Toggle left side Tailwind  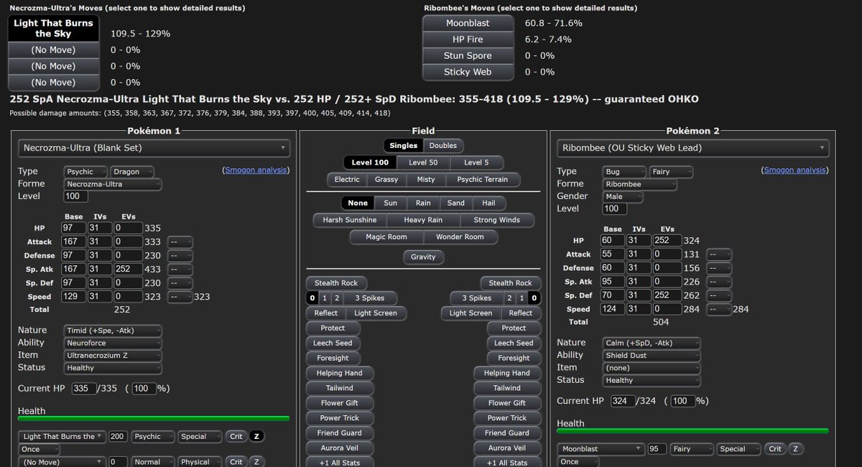[339, 388]
